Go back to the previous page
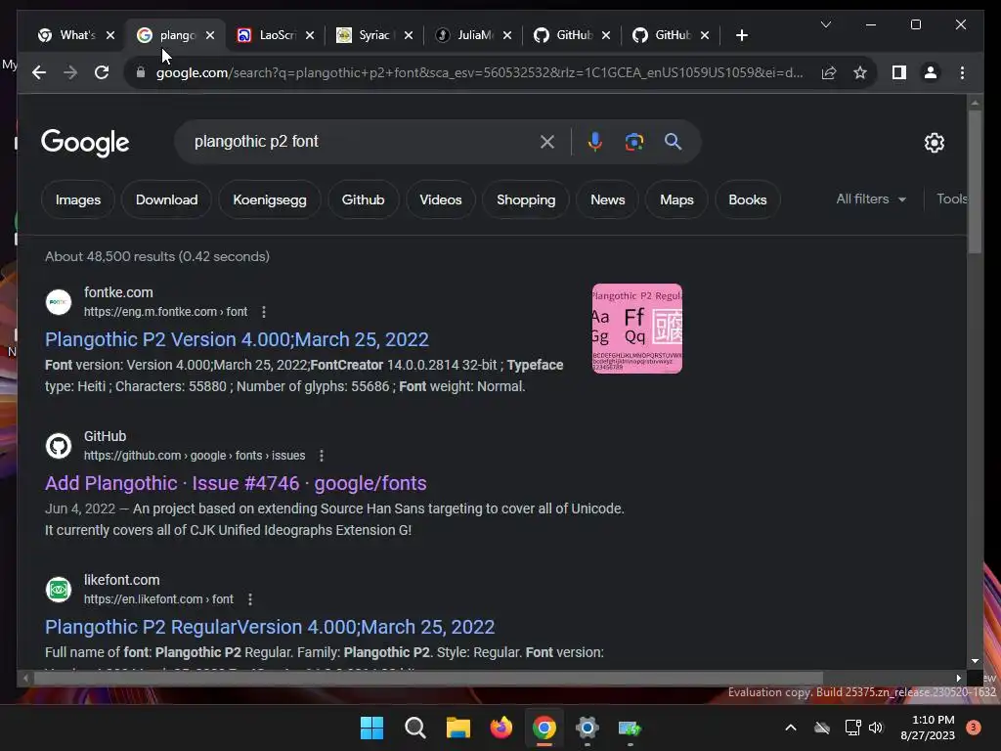Screen dimensions: 1001x751 [x=39, y=72]
